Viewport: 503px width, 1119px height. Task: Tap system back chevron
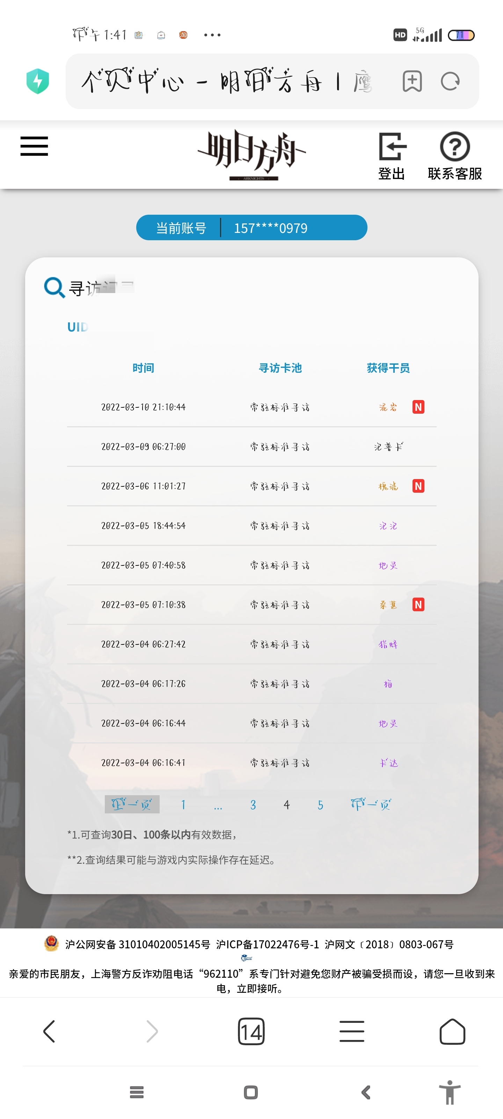point(366,1092)
